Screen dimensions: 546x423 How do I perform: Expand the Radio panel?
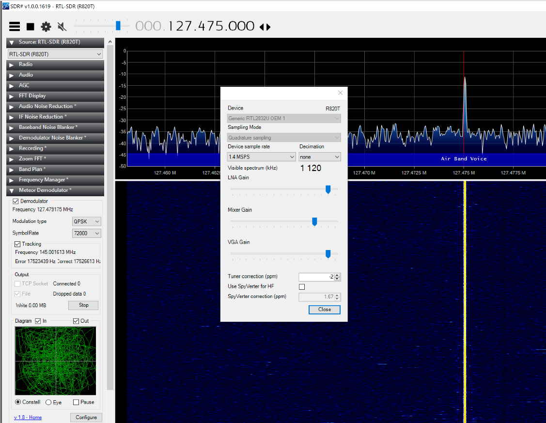coord(55,64)
